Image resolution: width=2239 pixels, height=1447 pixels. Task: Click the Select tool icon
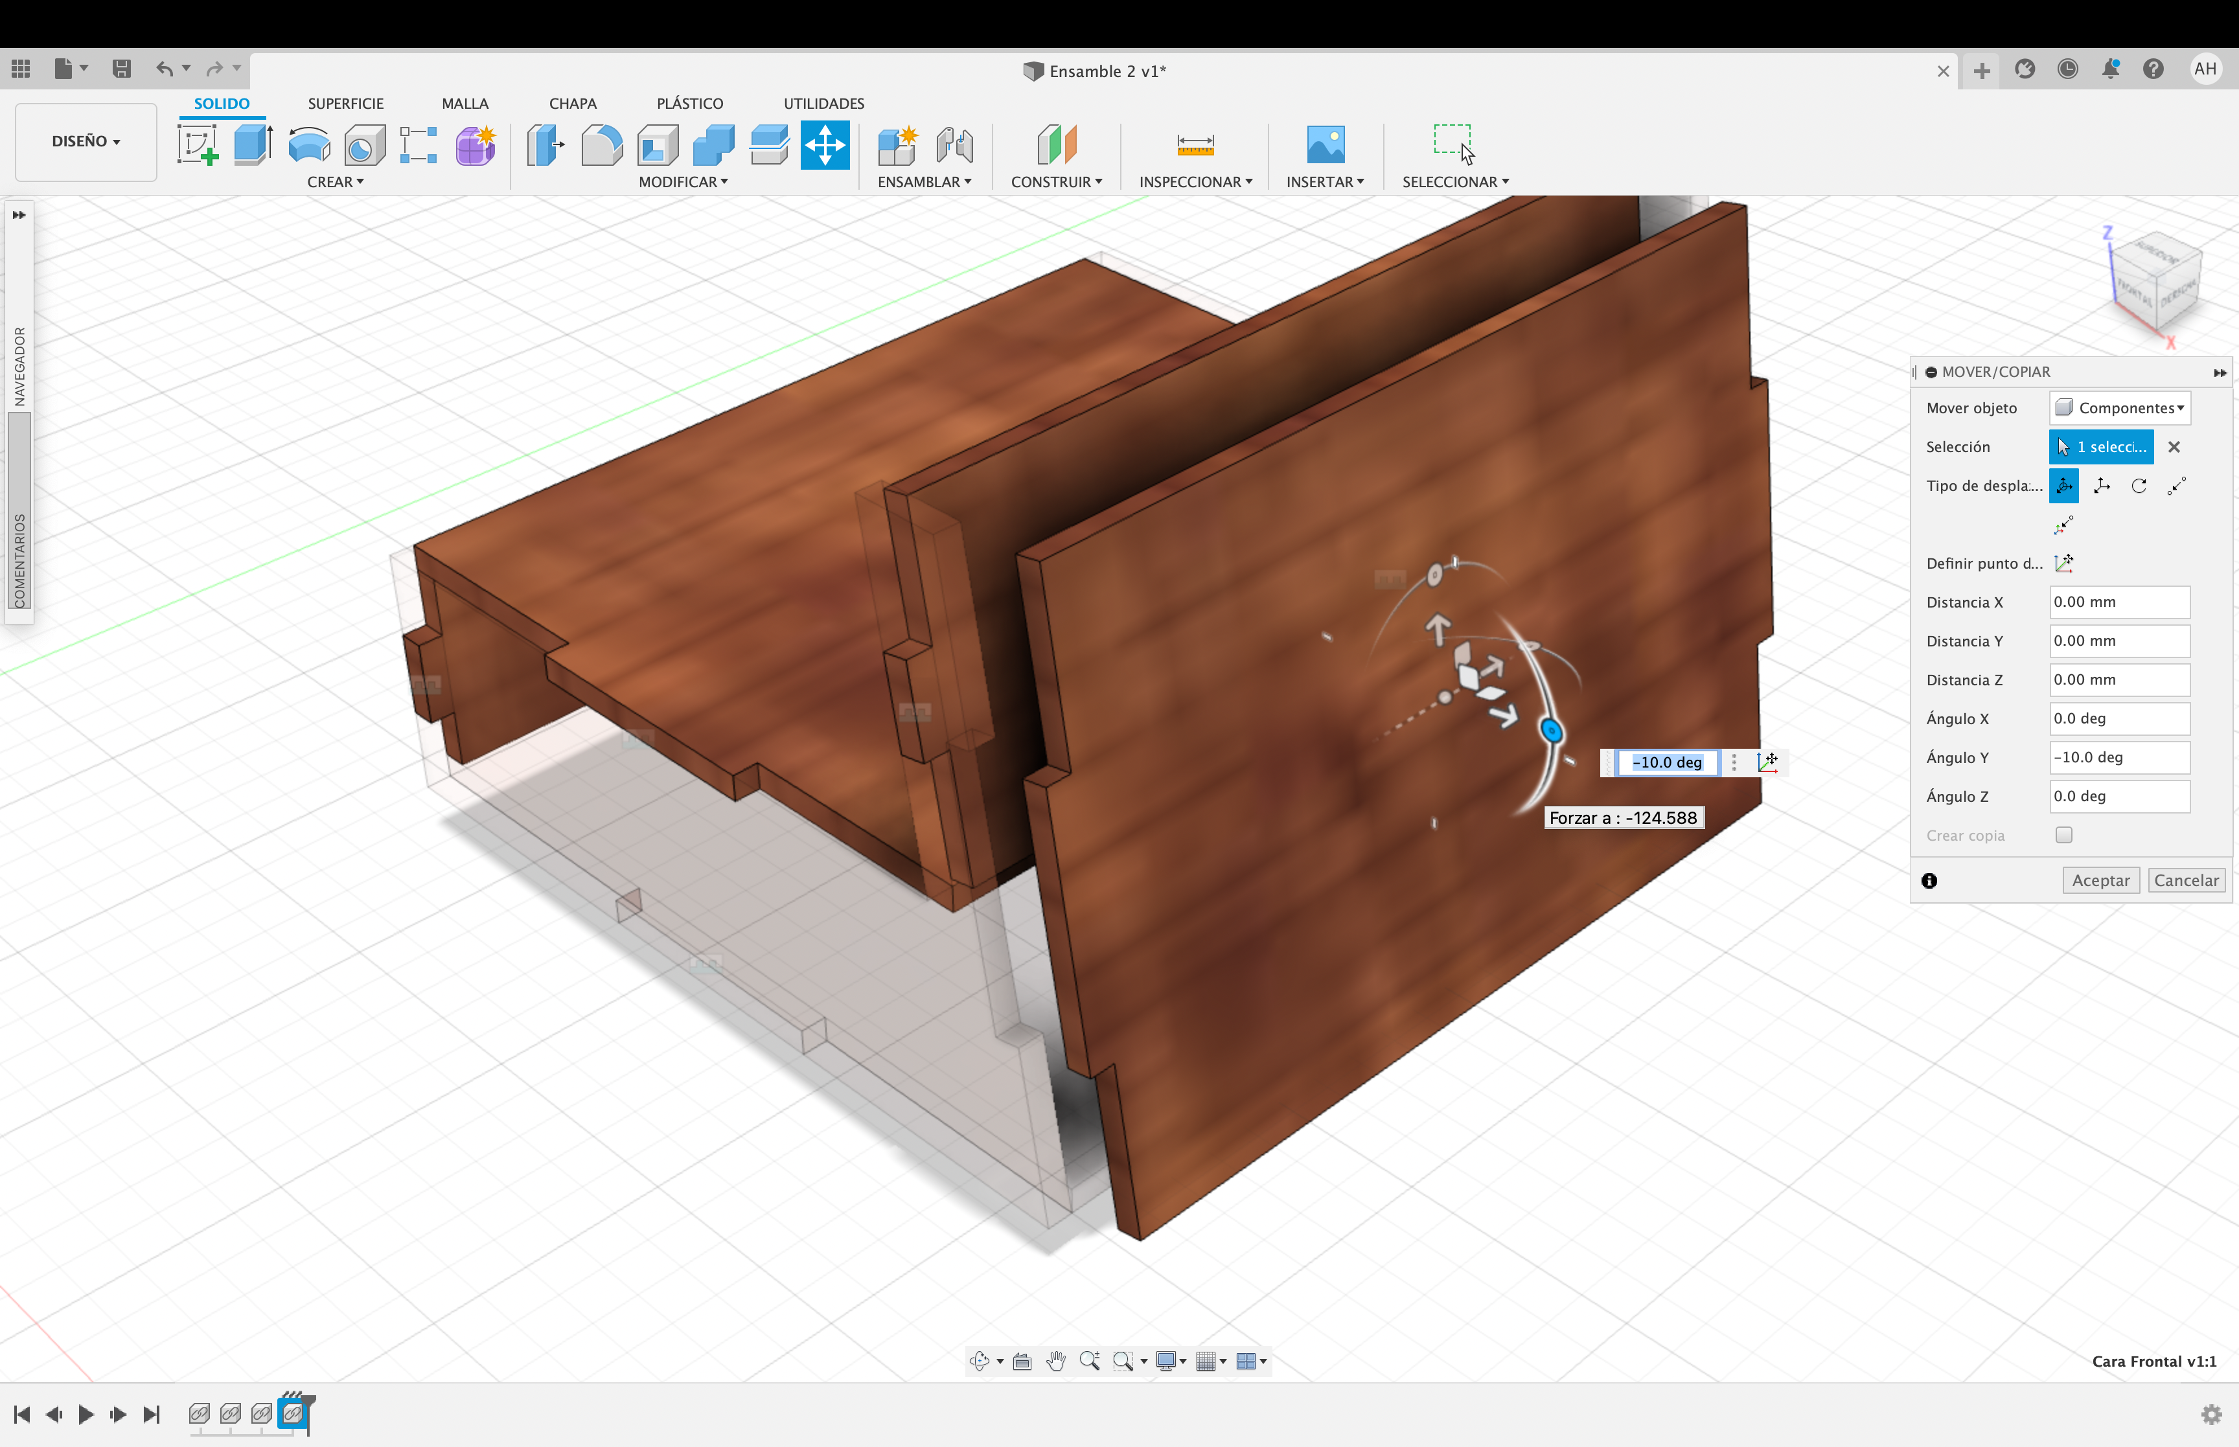click(1454, 144)
